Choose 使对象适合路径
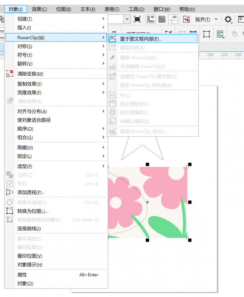Screen dimensions: 244x297 (57, 120)
